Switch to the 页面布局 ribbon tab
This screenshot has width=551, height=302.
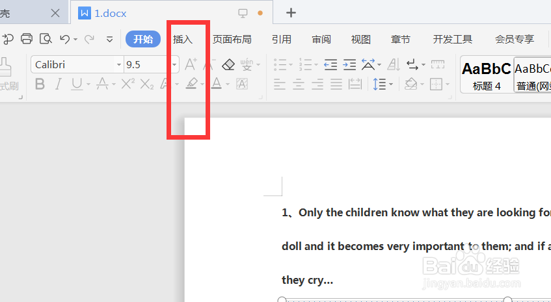pyautogui.click(x=232, y=39)
